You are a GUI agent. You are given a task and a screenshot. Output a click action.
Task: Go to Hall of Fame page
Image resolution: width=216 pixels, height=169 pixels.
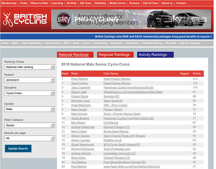(x=150, y=3)
